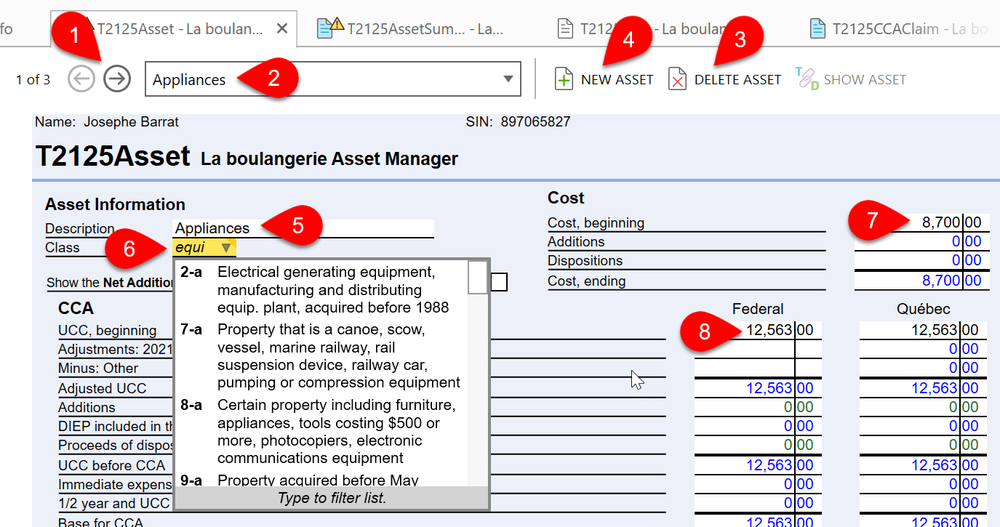
Task: Click the New Asset plus icon
Action: pos(564,79)
